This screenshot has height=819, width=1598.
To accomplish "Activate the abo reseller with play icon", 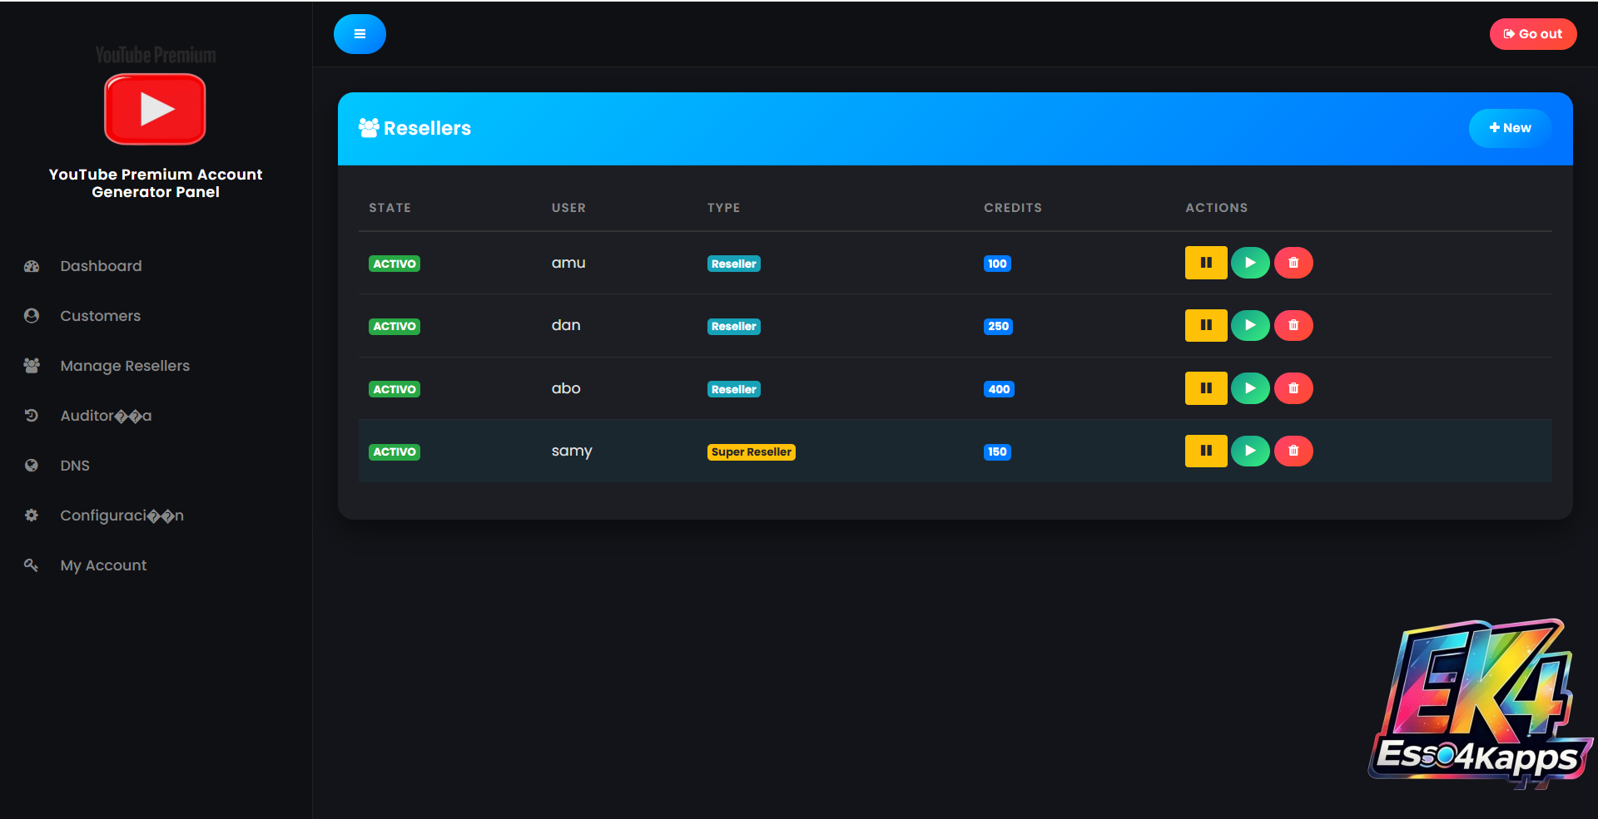I will [x=1249, y=388].
